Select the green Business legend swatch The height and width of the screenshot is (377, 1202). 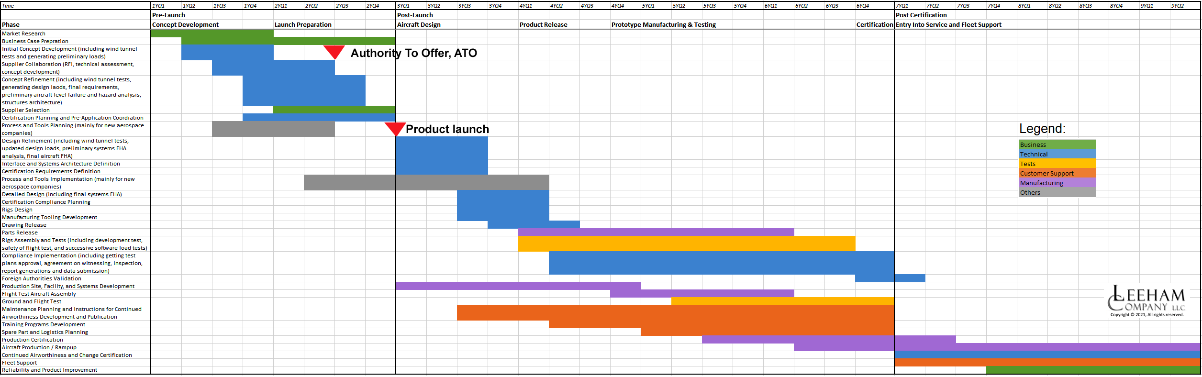1057,144
